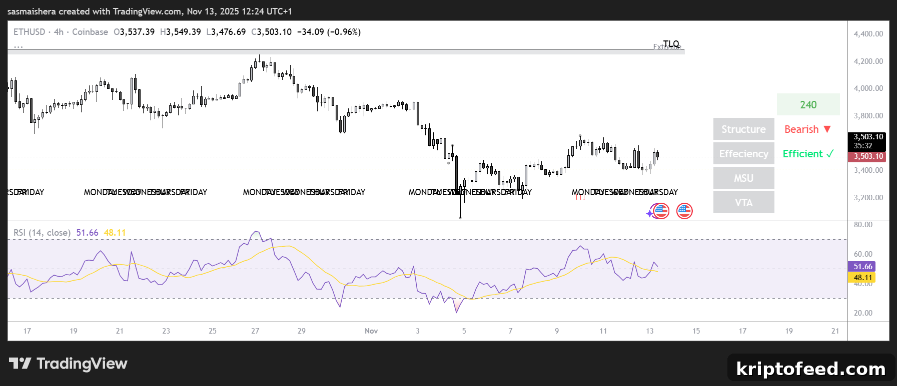Open the RSI (14, close) indicator legend

42,233
